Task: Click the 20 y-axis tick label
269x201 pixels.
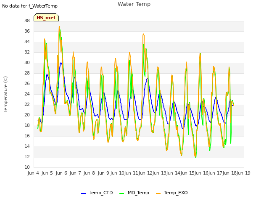Action: point(27,115)
